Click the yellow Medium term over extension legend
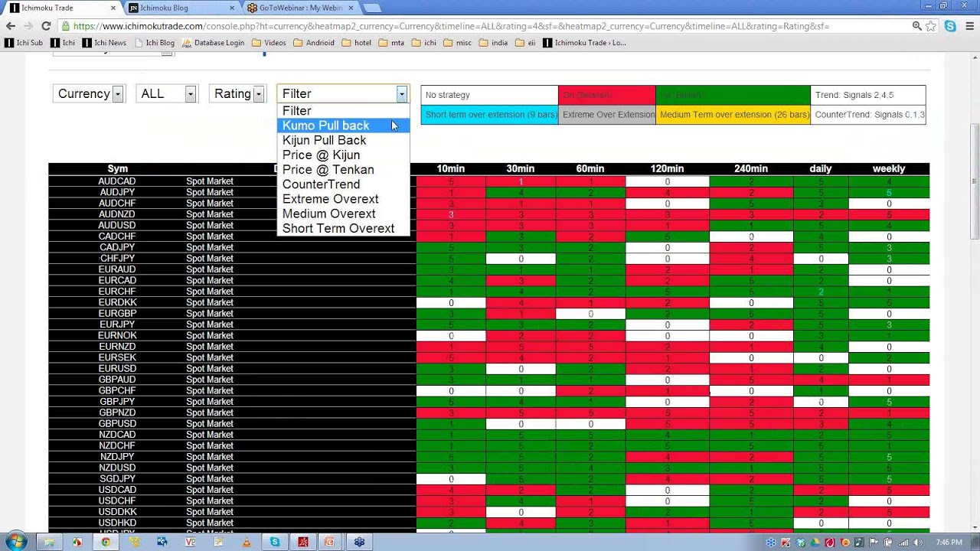The width and height of the screenshot is (980, 551). [x=733, y=115]
